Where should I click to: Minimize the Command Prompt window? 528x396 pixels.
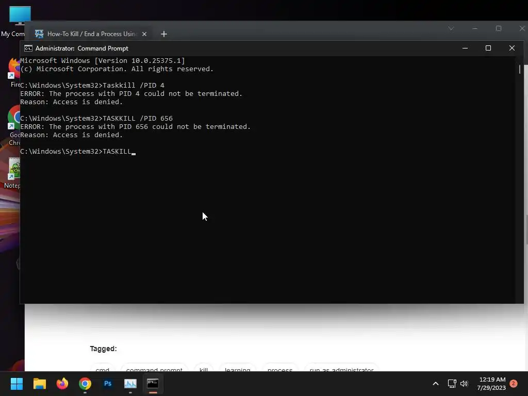click(465, 48)
